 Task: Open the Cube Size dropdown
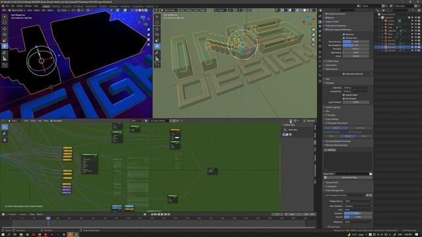pos(356,88)
